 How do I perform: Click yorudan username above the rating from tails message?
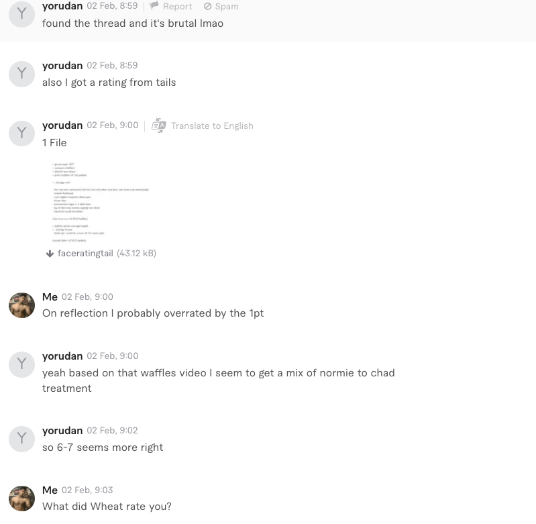[x=62, y=65]
